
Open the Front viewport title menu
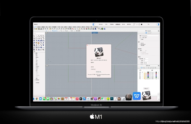(x=47, y=66)
